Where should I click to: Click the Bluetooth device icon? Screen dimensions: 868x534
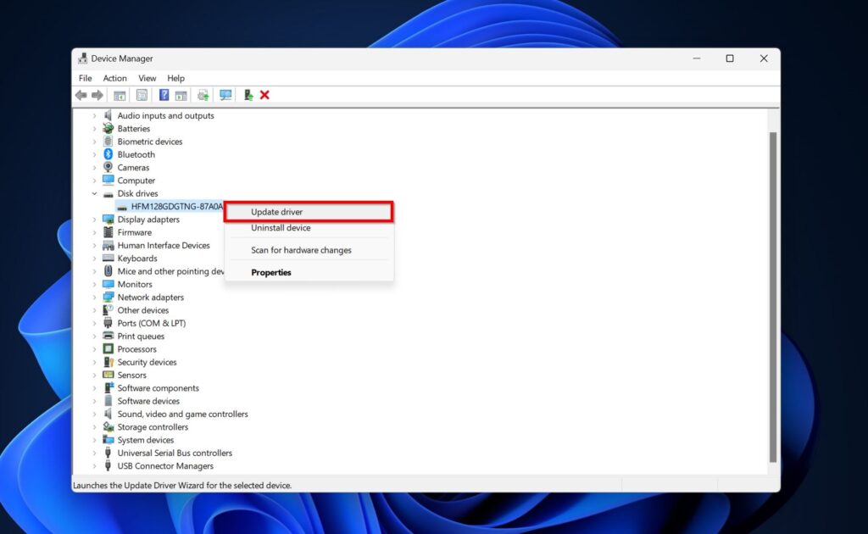108,154
